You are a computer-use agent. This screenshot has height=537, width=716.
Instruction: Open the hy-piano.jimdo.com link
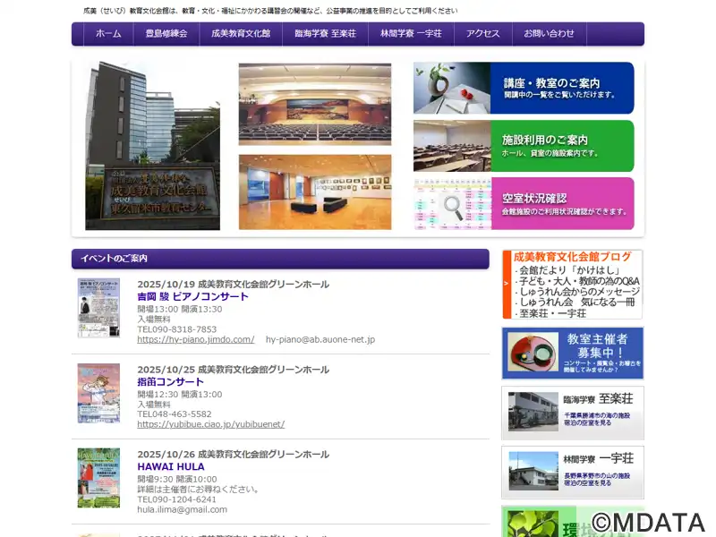point(195,340)
